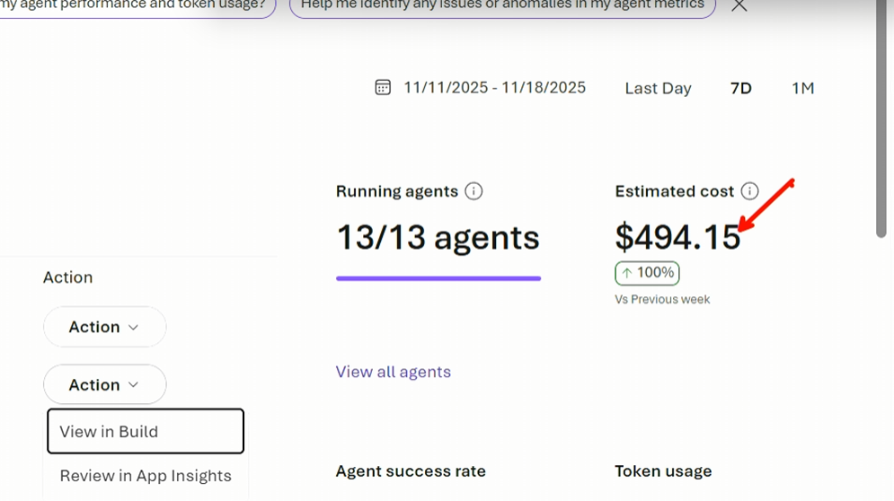The height and width of the screenshot is (501, 894).
Task: Select the 7D time range
Action: [x=740, y=88]
